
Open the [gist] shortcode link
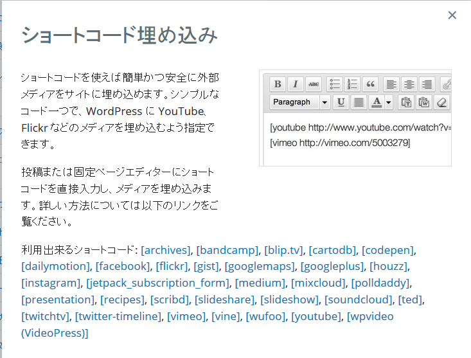tap(206, 266)
